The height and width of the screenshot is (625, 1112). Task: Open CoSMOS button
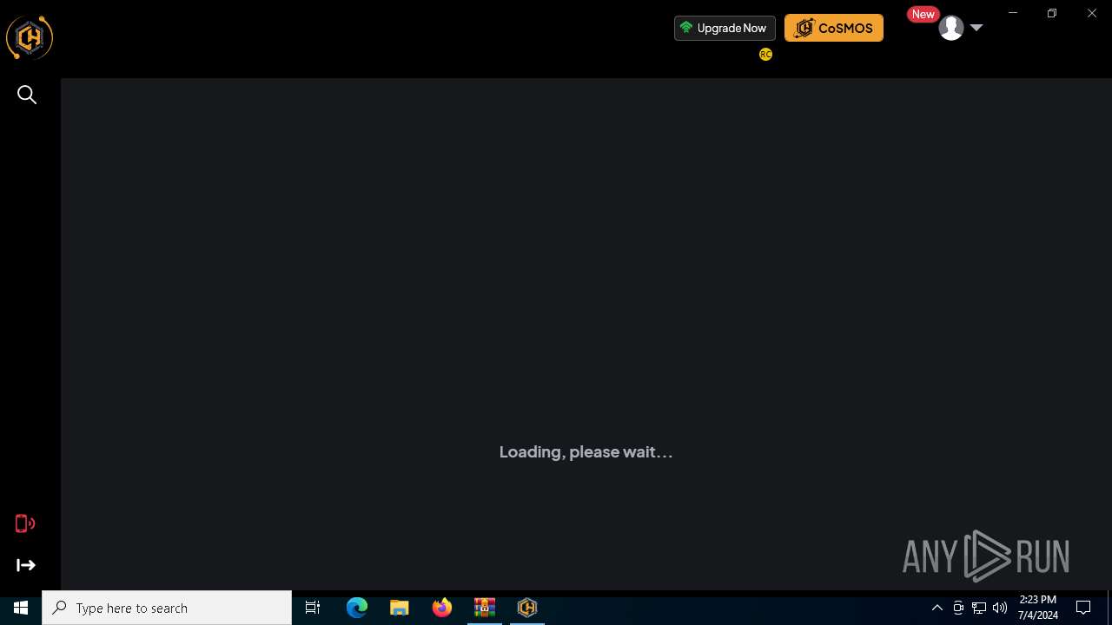click(834, 28)
